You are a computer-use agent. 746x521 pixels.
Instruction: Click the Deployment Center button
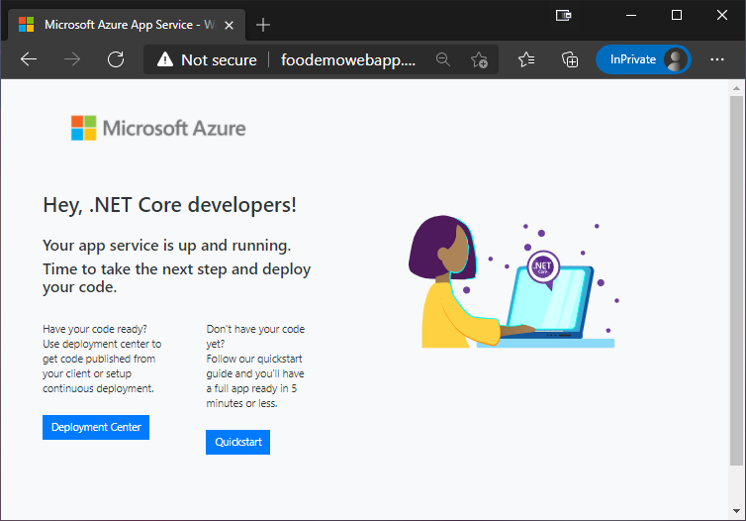click(x=96, y=427)
